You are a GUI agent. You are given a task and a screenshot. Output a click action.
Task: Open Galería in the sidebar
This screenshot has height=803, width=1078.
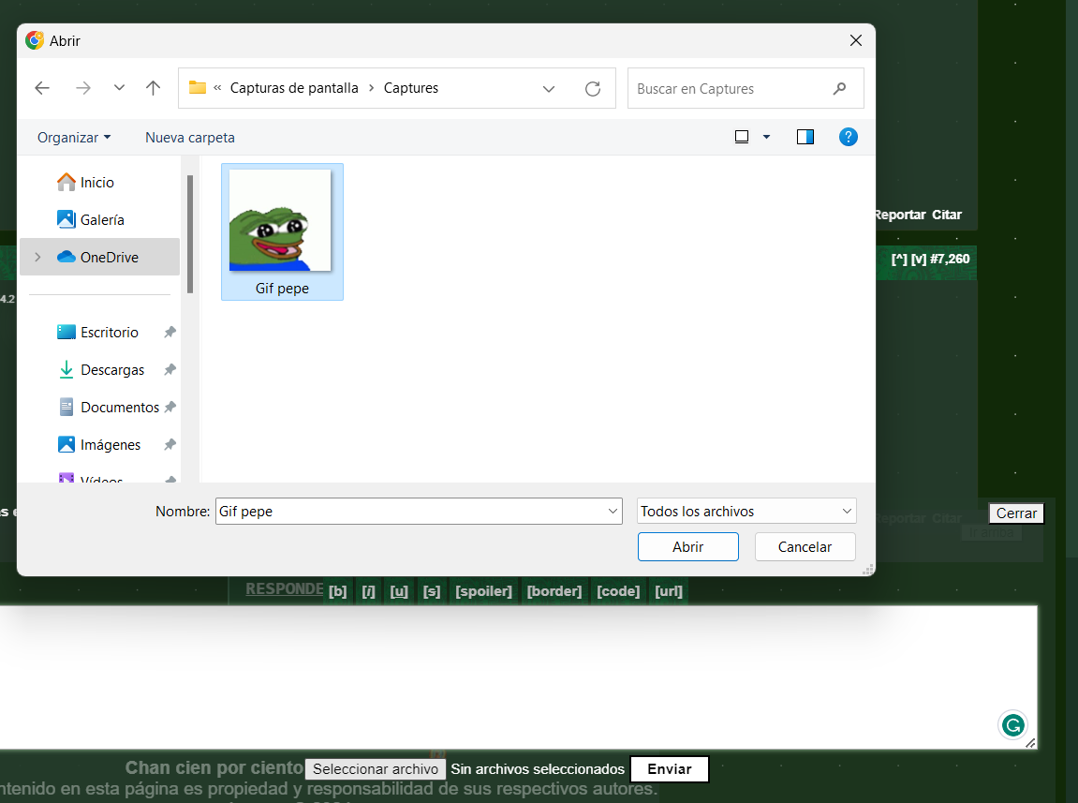pos(102,220)
